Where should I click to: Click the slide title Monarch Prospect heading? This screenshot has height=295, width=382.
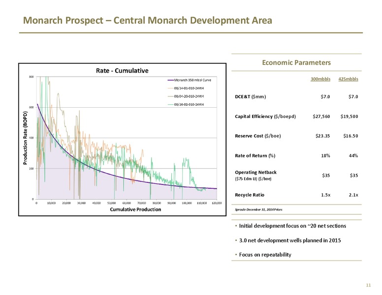pyautogui.click(x=147, y=21)
